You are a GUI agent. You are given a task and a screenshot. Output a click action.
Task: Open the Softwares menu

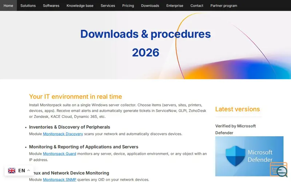click(51, 5)
